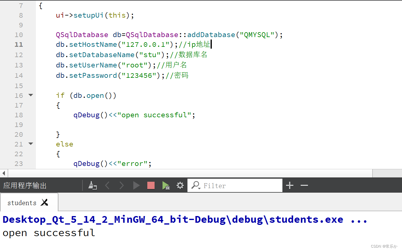This screenshot has width=402, height=251.
Task: Collapse the if block at line 16
Action: (x=31, y=95)
